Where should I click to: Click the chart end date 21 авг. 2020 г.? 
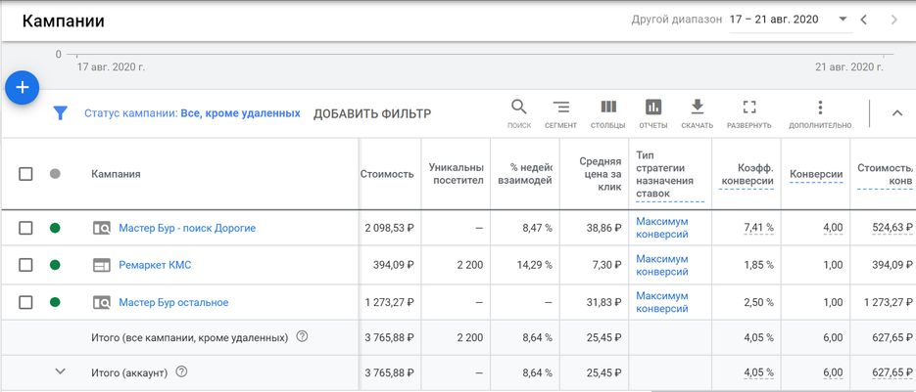(848, 67)
